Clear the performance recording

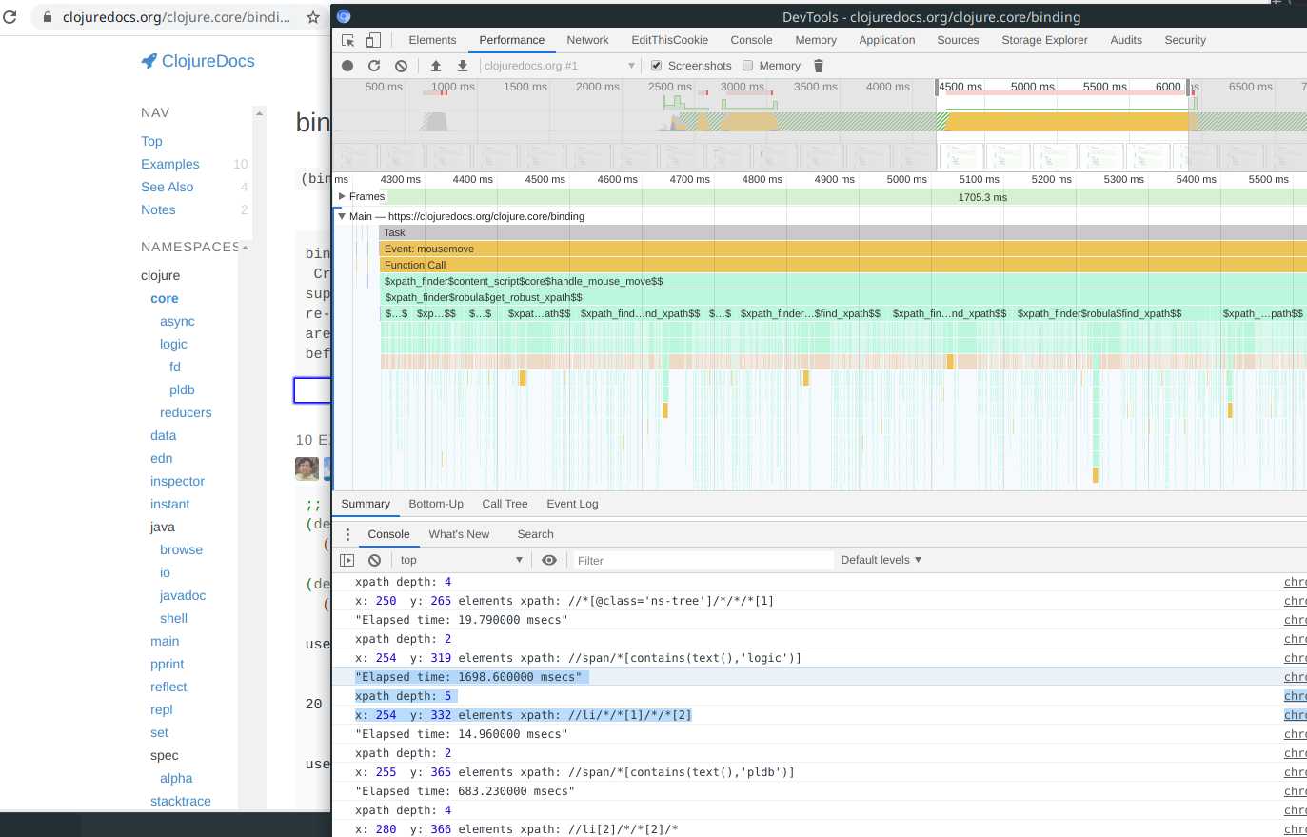pos(401,66)
